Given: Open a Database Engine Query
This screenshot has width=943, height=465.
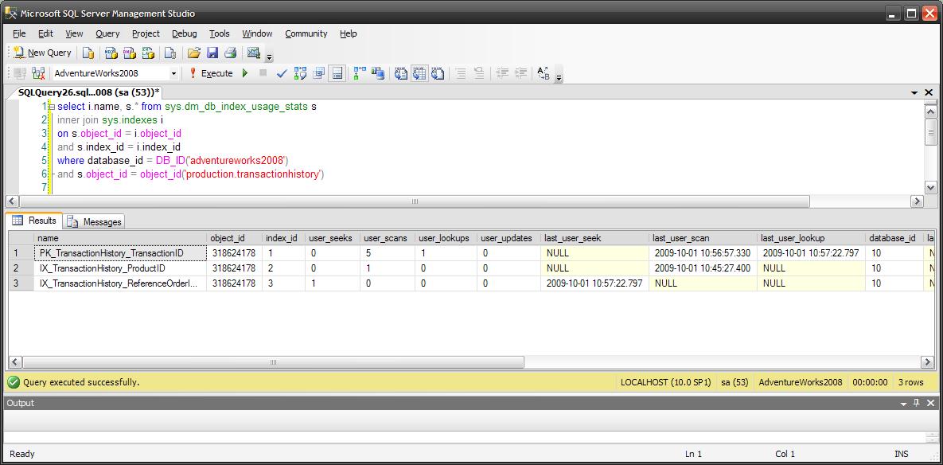Looking at the screenshot, I should [x=88, y=53].
